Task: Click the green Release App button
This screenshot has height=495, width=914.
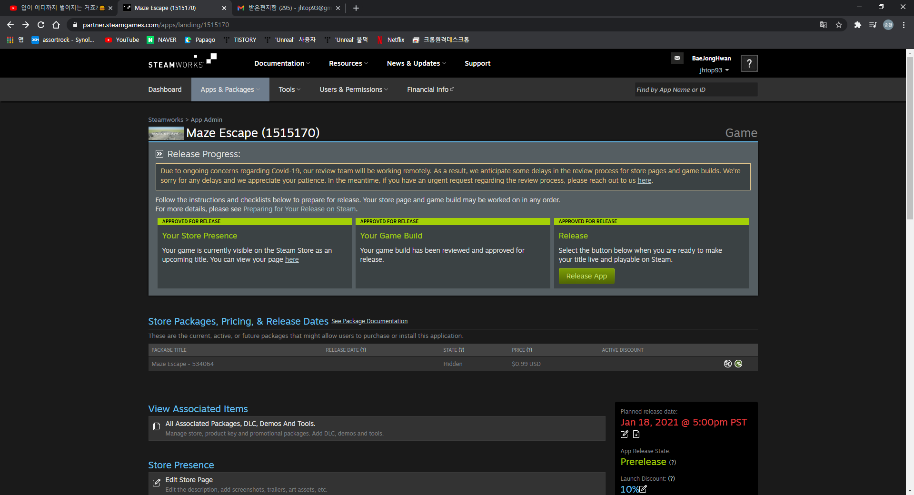Action: [x=586, y=276]
